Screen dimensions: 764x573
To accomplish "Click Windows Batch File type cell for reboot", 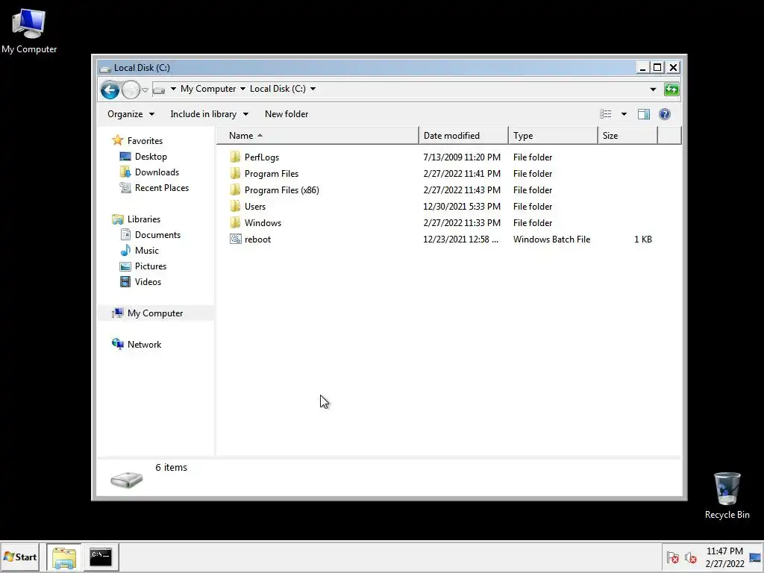I will point(551,239).
